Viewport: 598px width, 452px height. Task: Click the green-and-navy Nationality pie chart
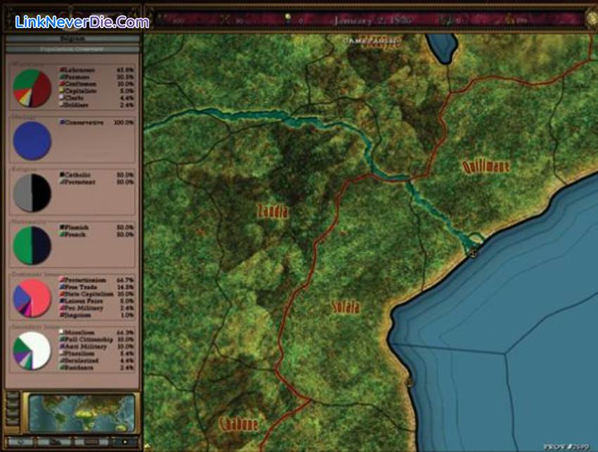pos(32,245)
